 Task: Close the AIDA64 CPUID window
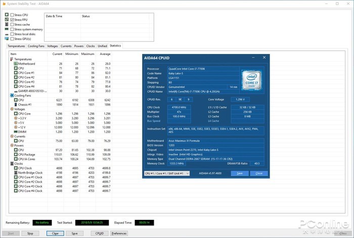(x=264, y=58)
